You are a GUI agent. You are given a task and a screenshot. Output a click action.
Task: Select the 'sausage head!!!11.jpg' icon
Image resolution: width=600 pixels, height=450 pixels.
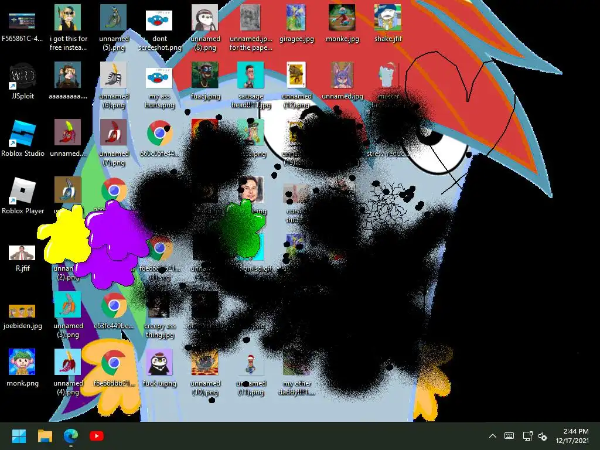click(251, 85)
